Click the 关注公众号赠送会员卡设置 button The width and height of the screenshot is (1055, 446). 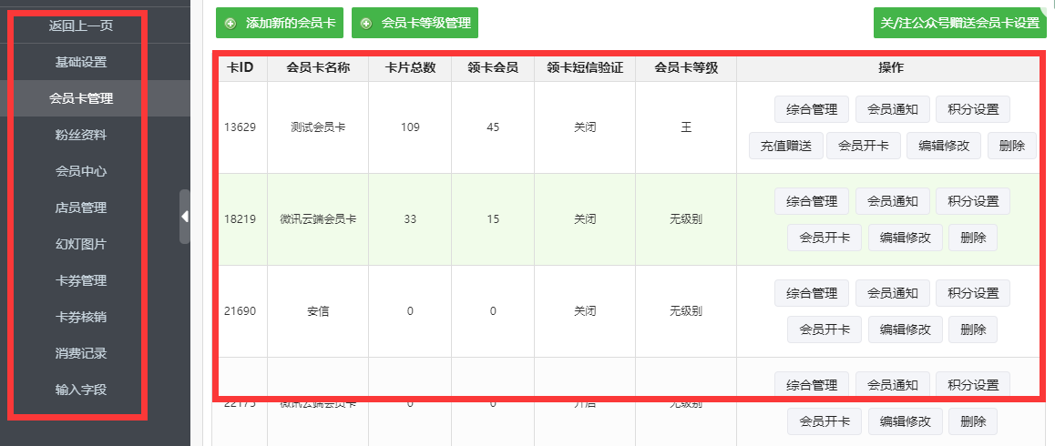pyautogui.click(x=960, y=24)
